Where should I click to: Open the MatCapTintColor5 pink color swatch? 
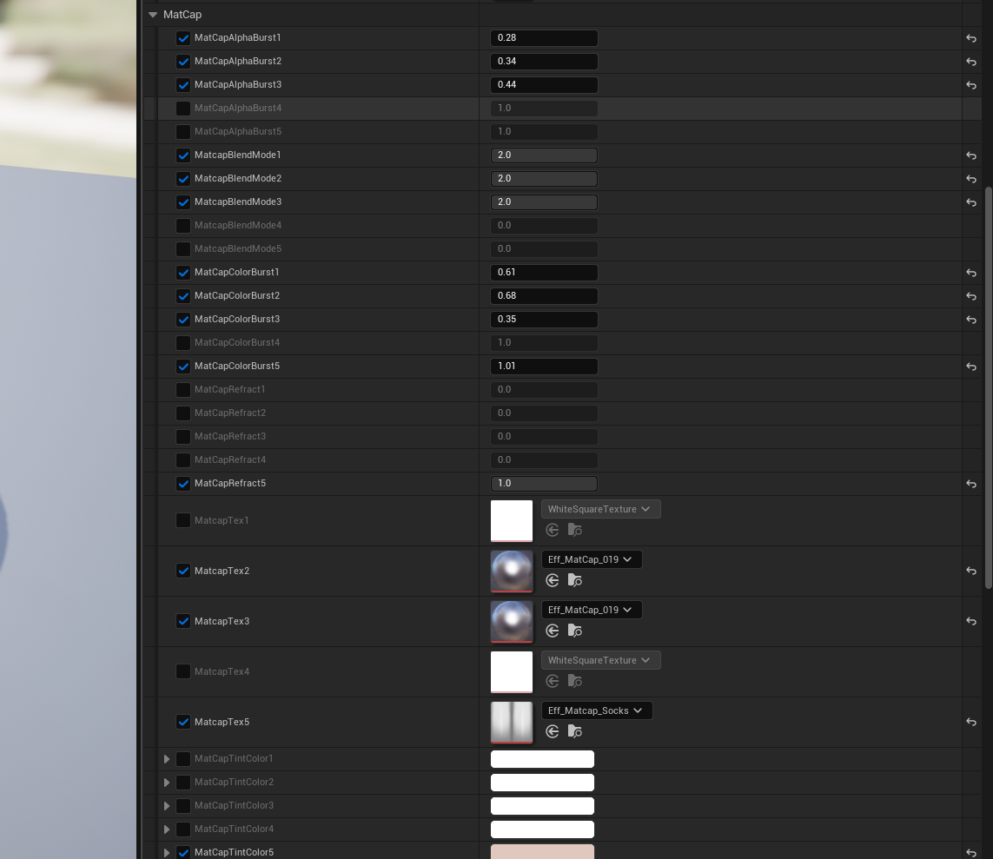tap(542, 851)
